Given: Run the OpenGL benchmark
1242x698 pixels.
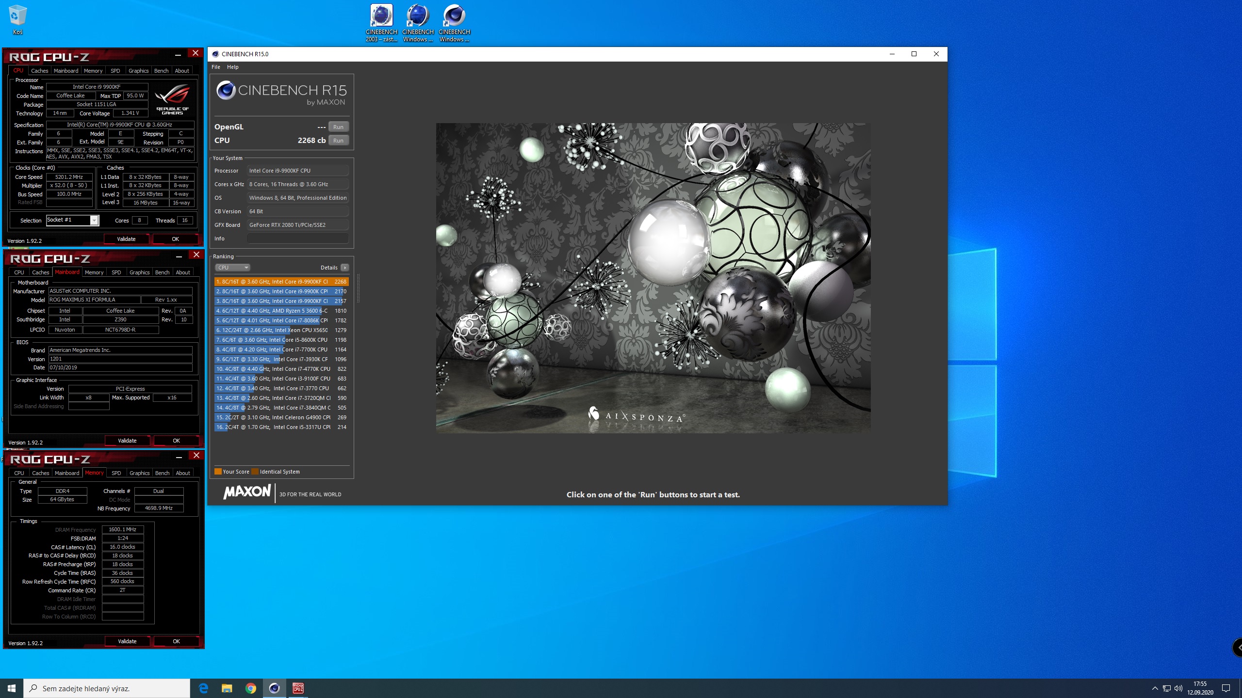Looking at the screenshot, I should coord(339,127).
